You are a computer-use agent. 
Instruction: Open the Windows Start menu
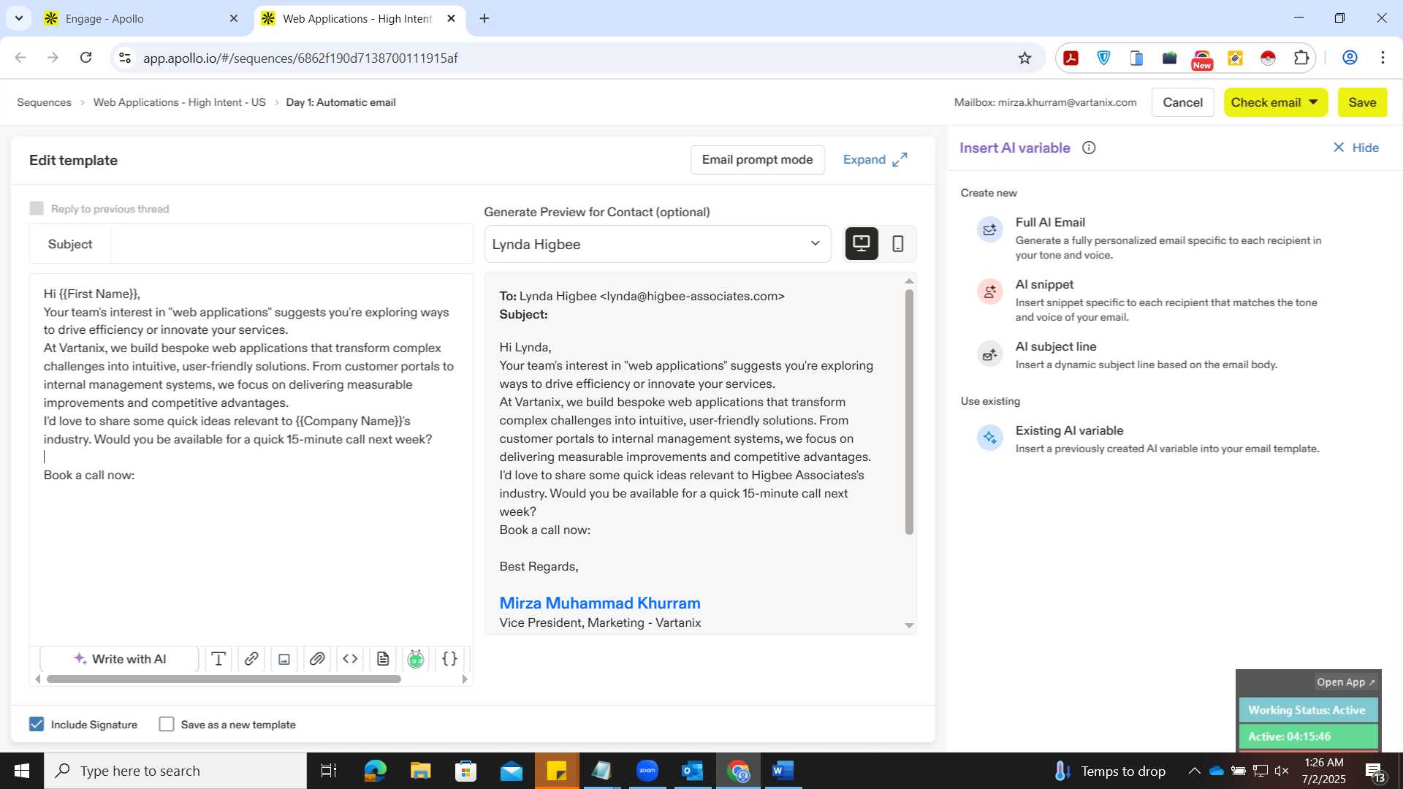pos(21,771)
